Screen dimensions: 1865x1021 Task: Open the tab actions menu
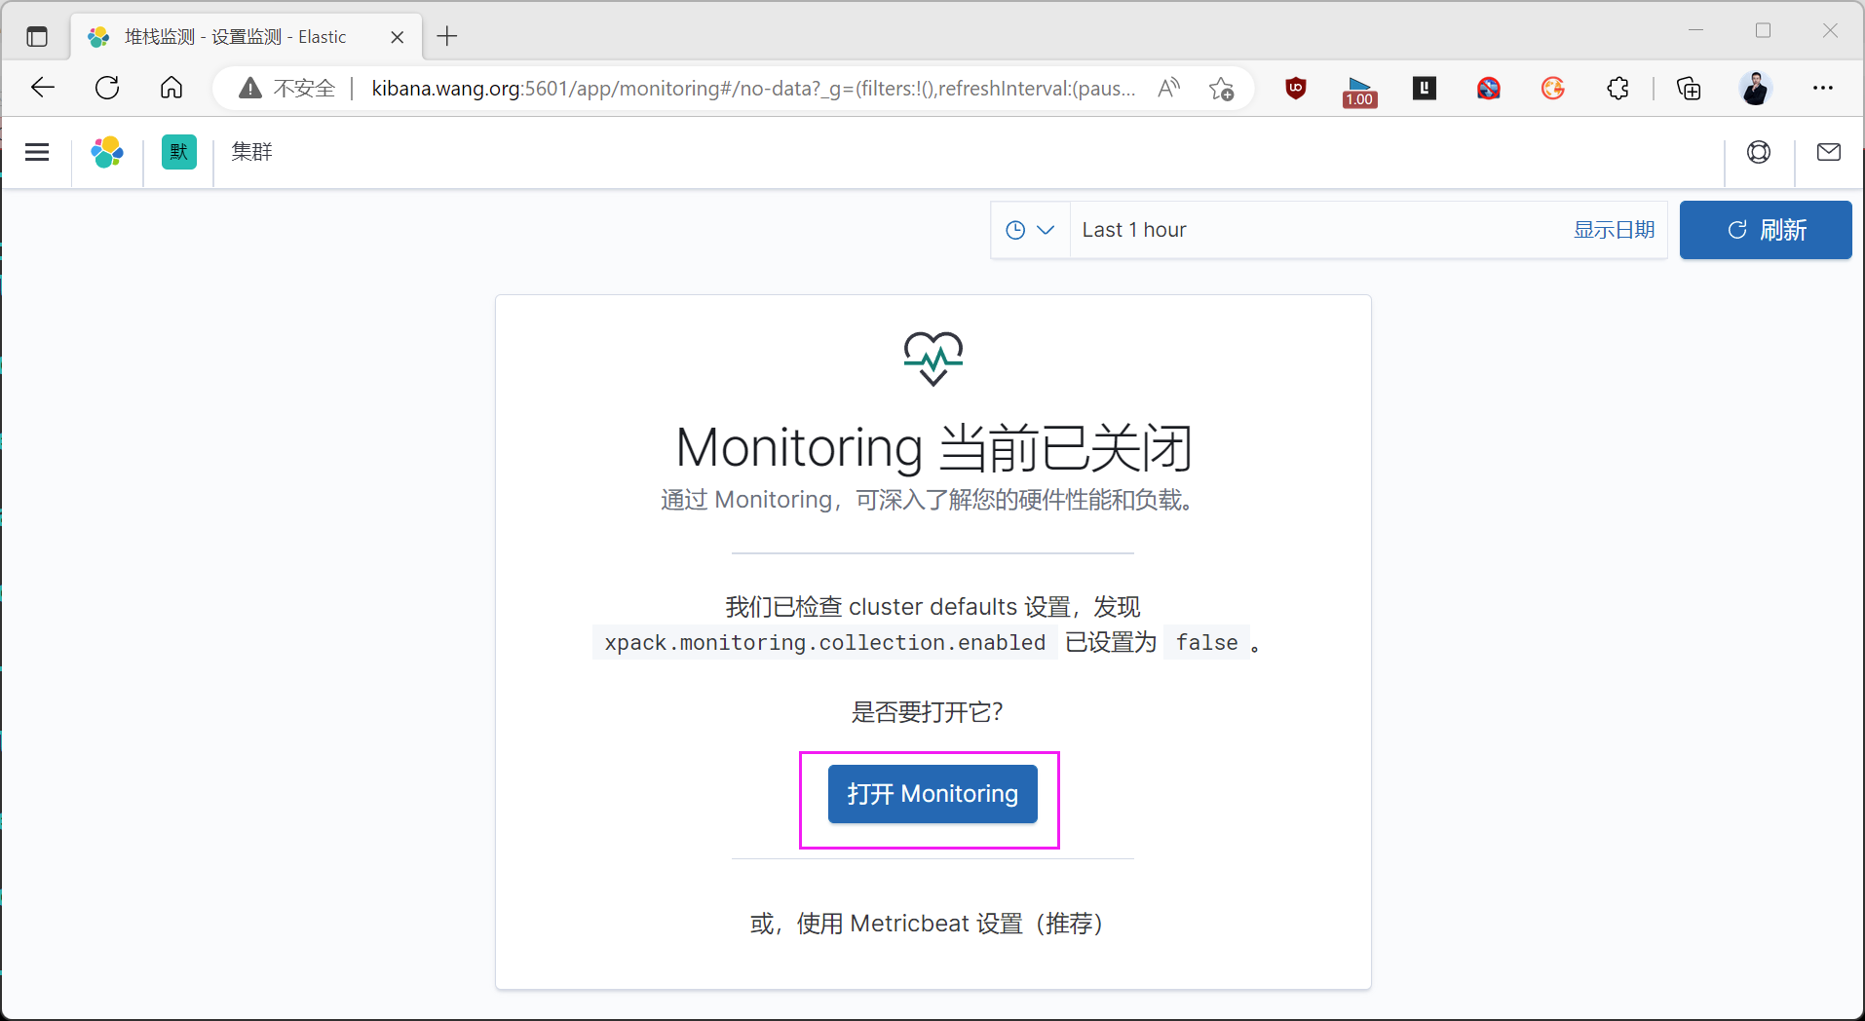click(x=37, y=37)
